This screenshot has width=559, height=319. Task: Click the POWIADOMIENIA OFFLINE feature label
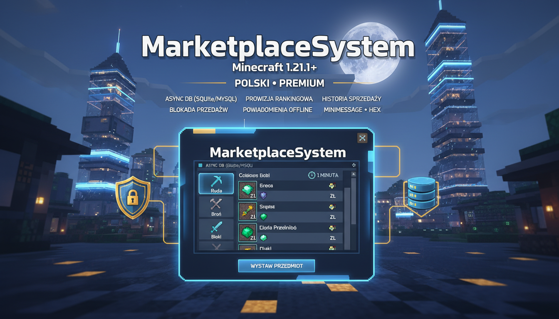277,110
